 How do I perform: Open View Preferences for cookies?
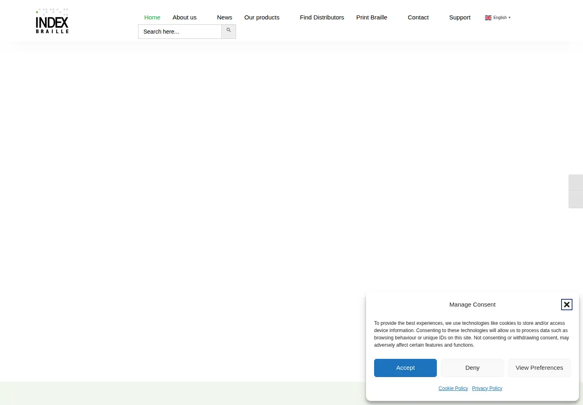[539, 368]
